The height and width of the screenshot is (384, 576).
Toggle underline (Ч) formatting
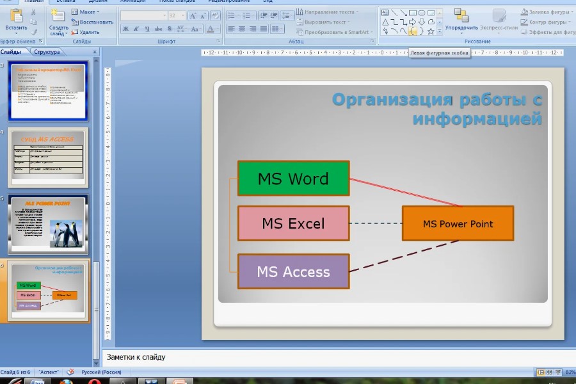click(x=148, y=29)
